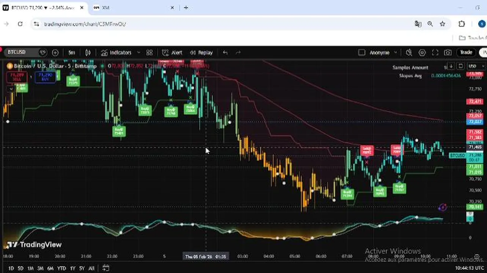Open the go-to-date calendar icon

tap(106, 268)
